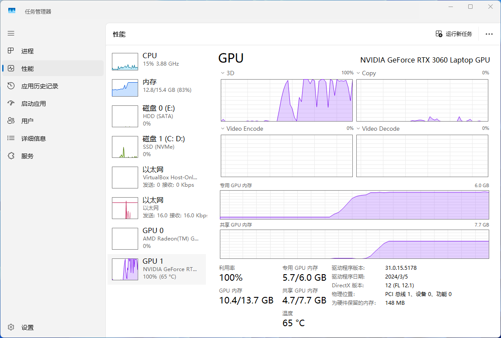501x338 pixels.
Task: Click the 应用历史记录 clock icon
Action: coord(11,86)
